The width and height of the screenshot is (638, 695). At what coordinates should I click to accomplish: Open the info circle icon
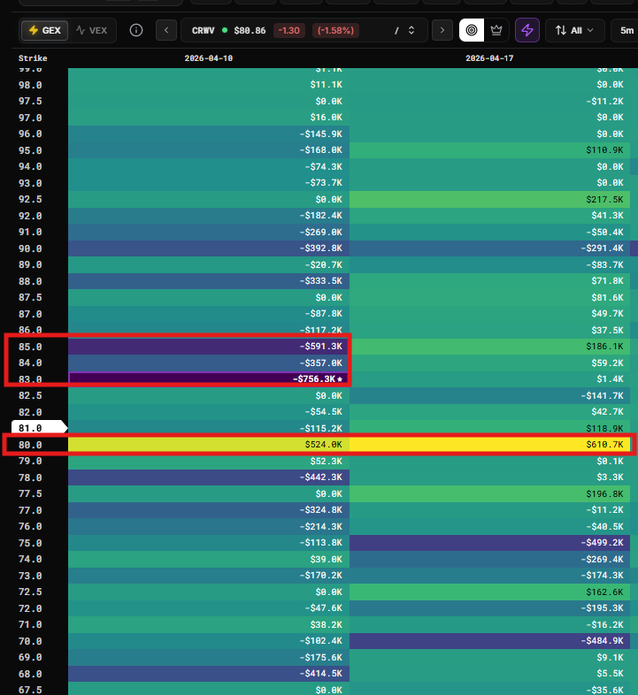click(x=136, y=30)
